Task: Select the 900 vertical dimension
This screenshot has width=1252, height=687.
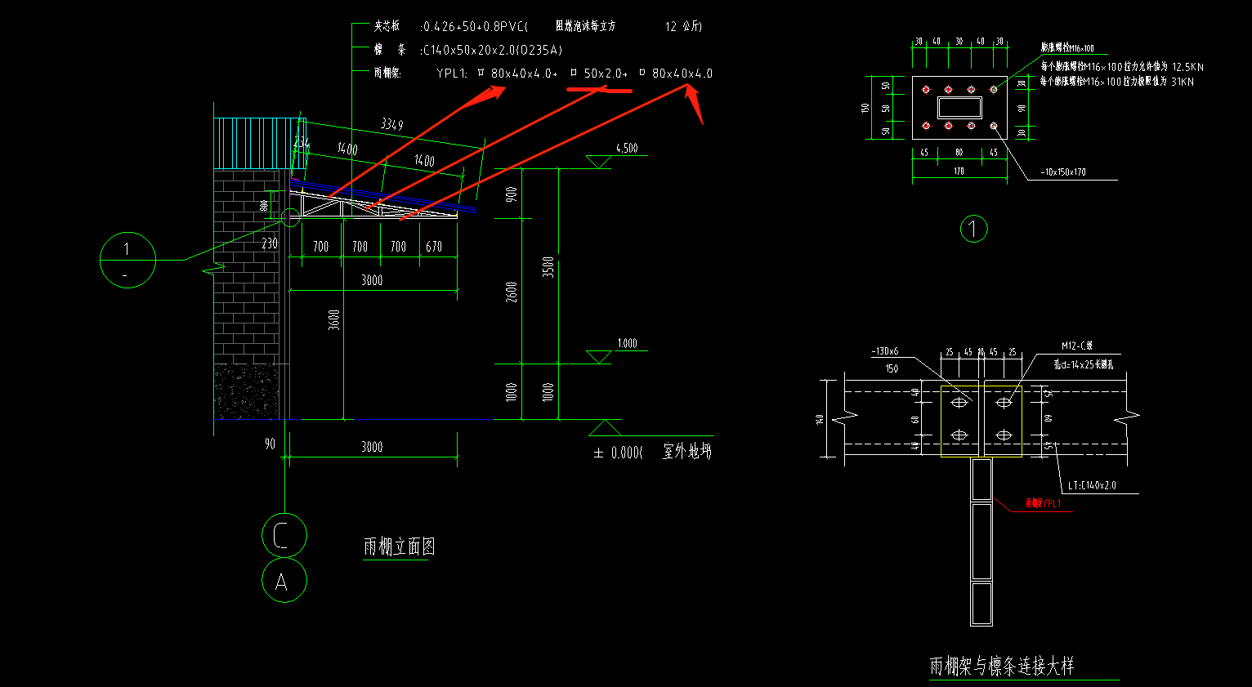Action: (512, 194)
